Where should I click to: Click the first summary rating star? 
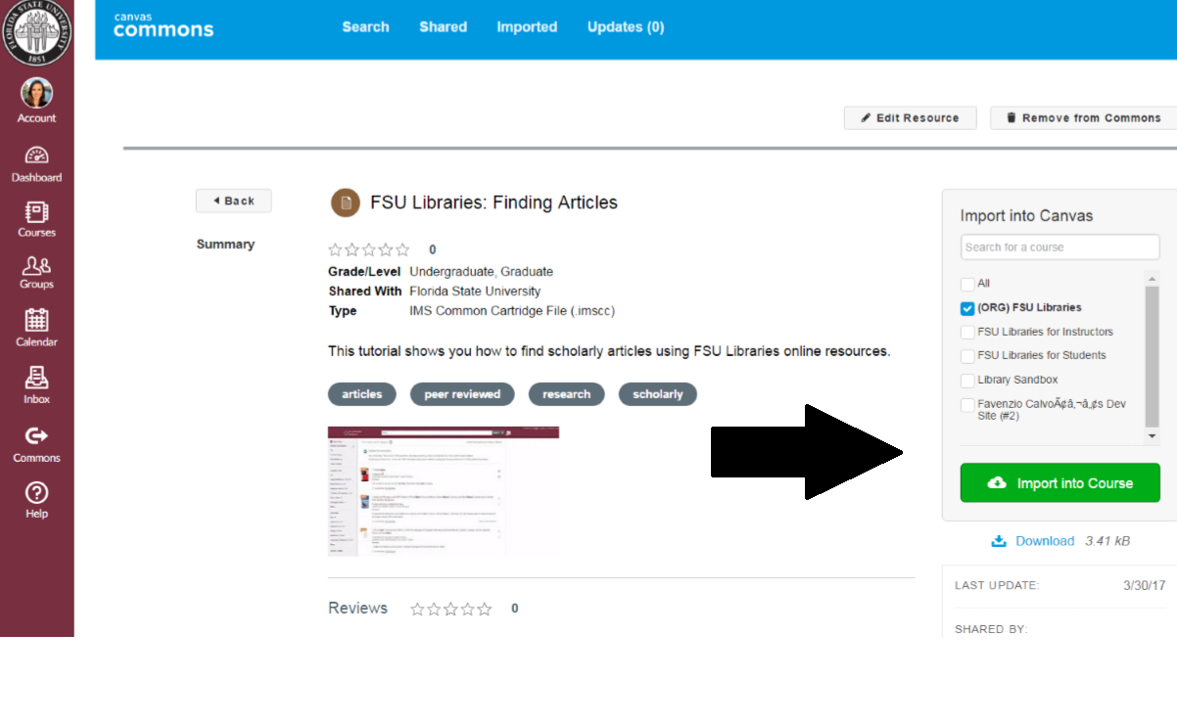point(336,249)
